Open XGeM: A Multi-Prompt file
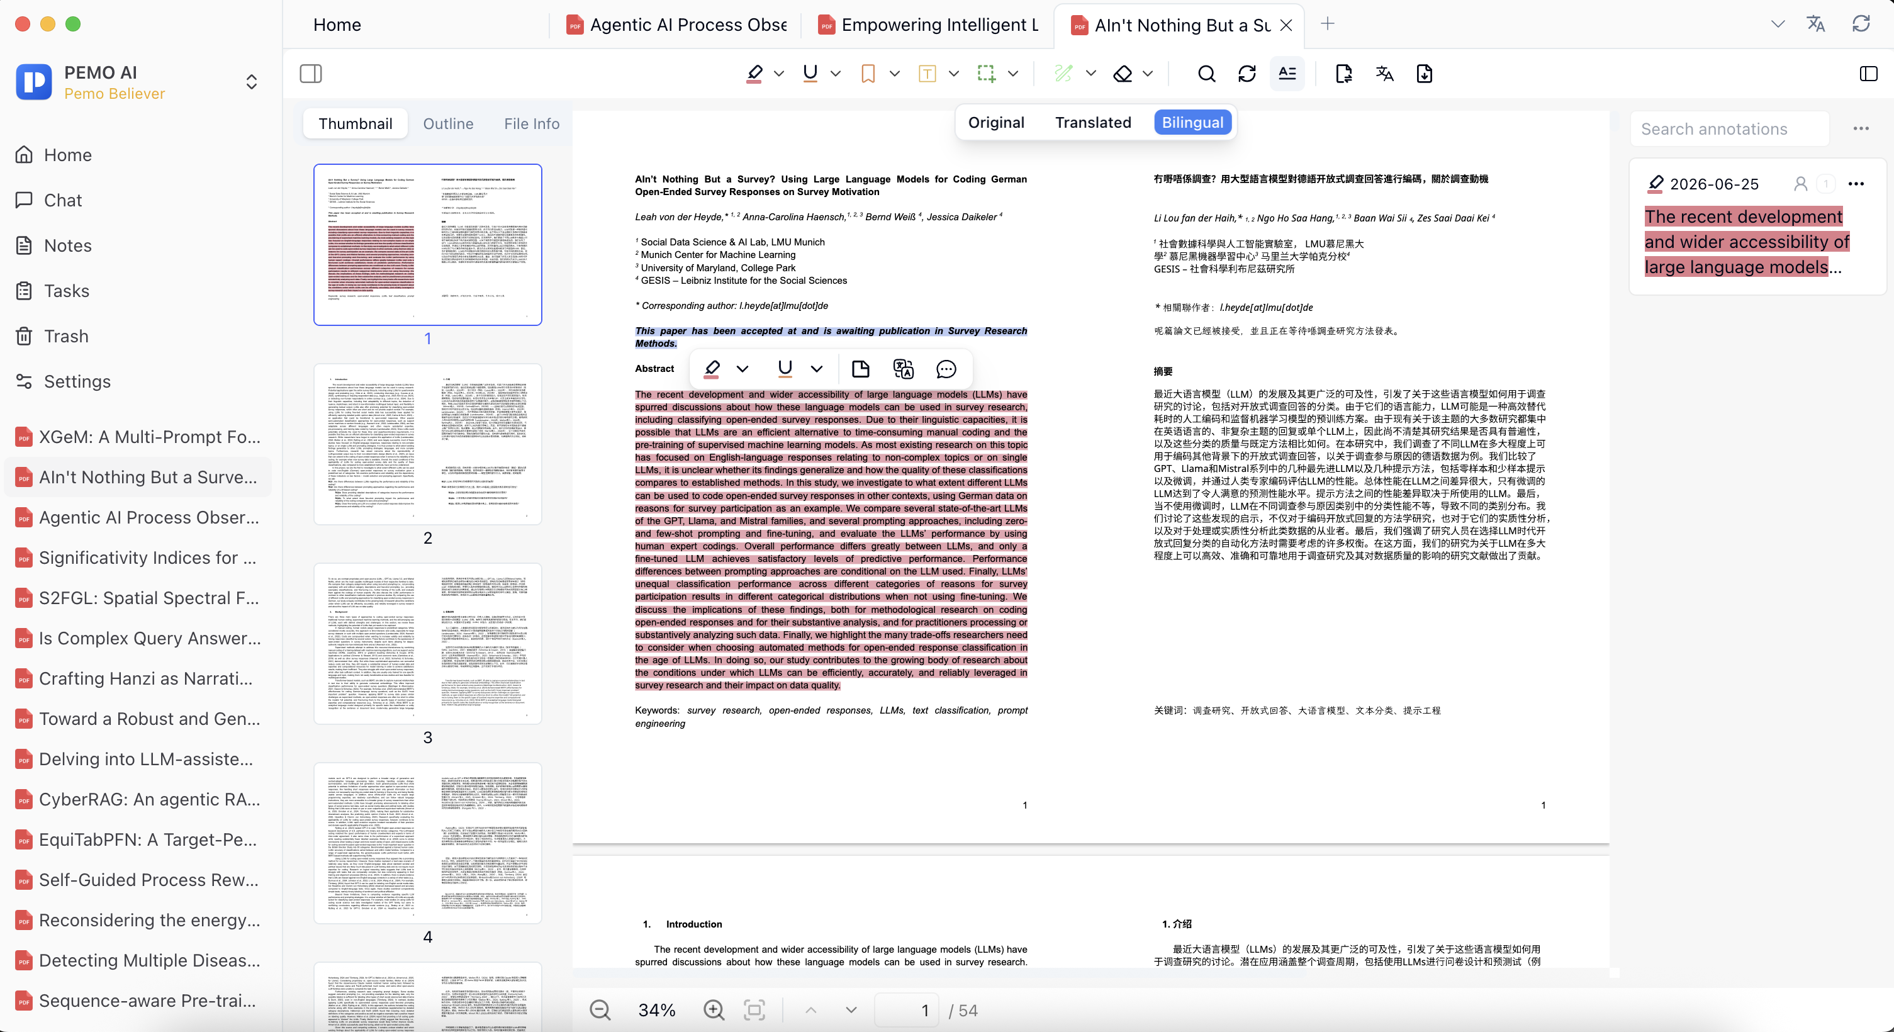This screenshot has height=1032, width=1894. click(x=140, y=437)
